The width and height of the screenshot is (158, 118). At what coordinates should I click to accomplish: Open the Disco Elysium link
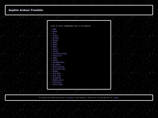[x=59, y=67]
